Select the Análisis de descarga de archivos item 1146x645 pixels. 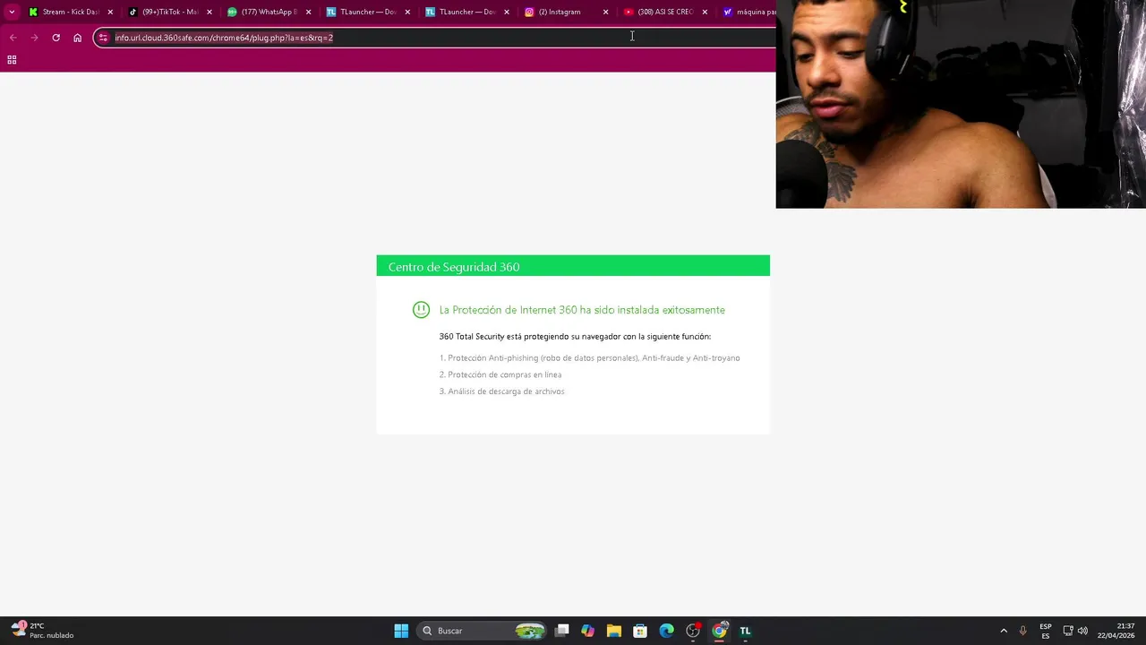(x=501, y=391)
